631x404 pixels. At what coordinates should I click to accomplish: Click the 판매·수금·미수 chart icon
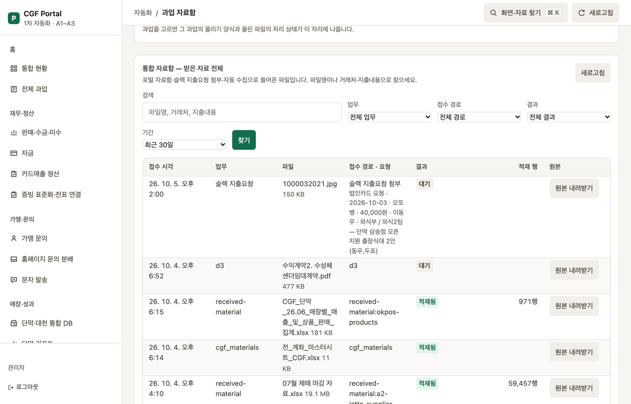(x=14, y=132)
